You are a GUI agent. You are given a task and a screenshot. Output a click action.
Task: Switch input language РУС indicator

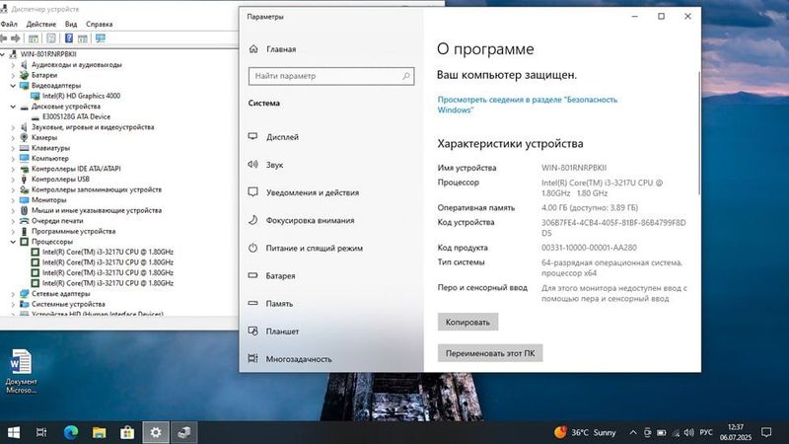706,432
